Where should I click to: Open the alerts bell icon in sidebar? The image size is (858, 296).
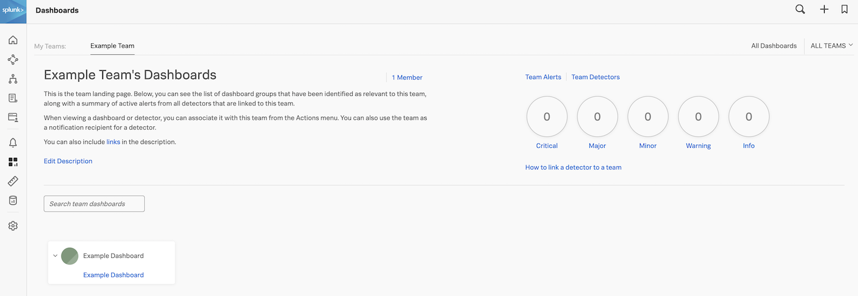pos(13,142)
